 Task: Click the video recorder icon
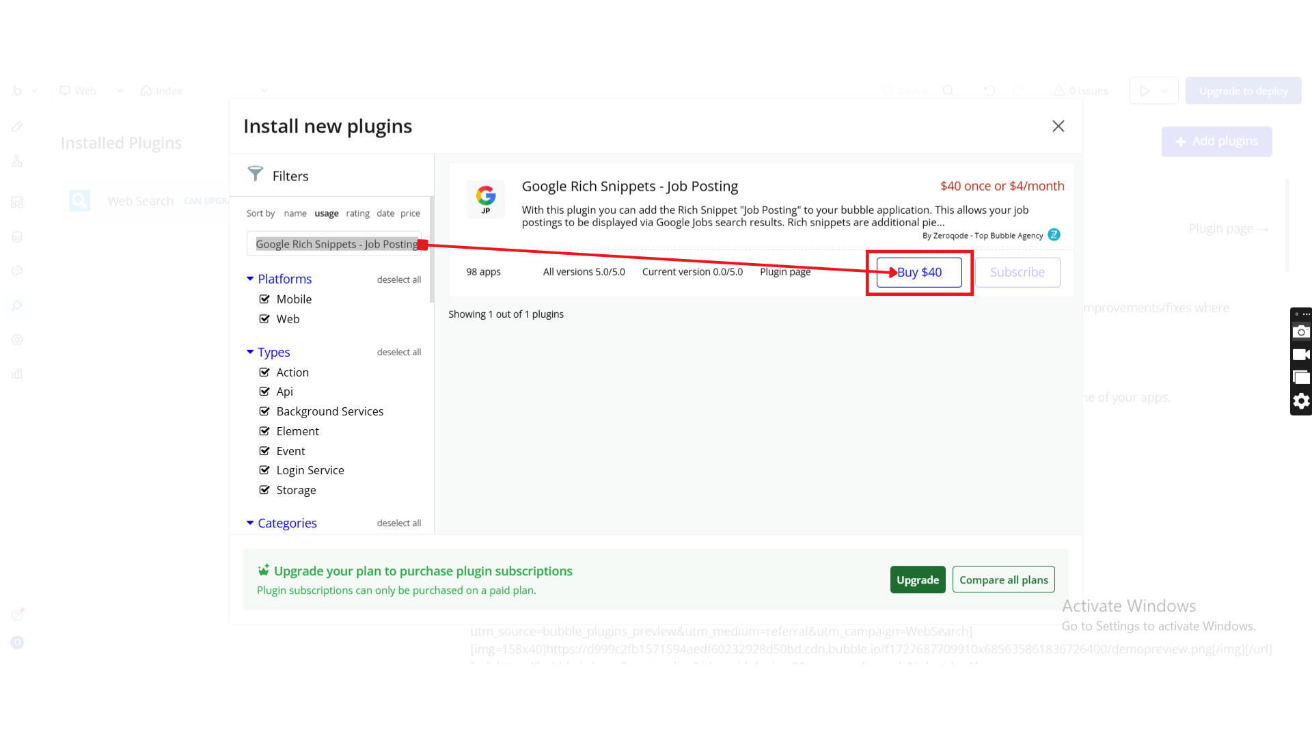click(1300, 355)
